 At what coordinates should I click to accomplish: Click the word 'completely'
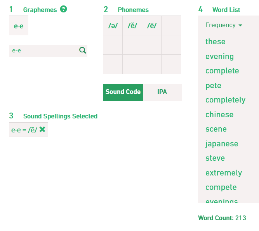pos(226,100)
